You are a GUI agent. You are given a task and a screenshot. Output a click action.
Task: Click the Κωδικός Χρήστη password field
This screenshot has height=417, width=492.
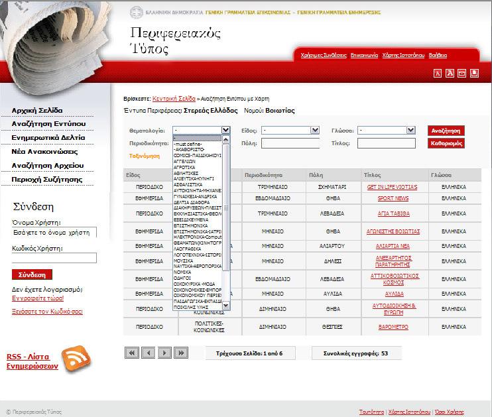(54, 258)
